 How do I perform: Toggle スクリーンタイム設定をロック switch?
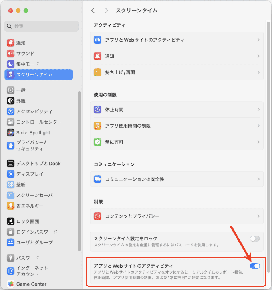(x=255, y=238)
